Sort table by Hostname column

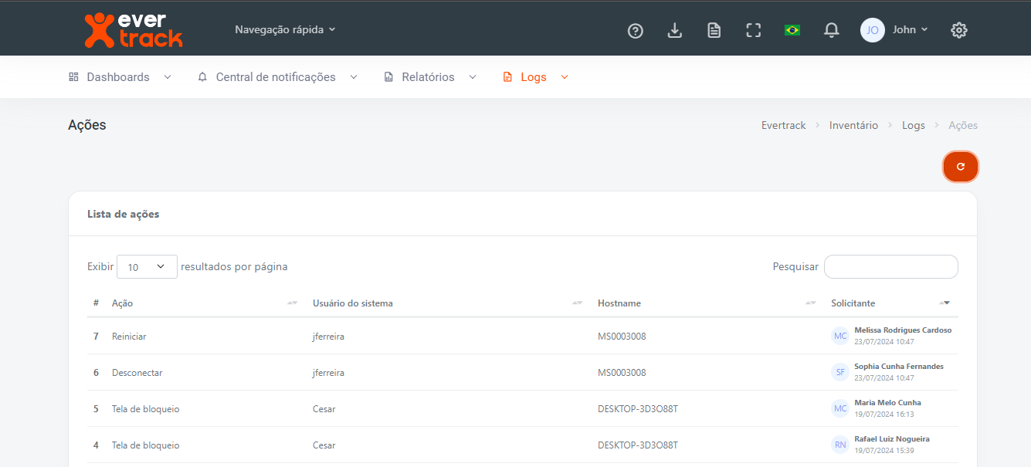(619, 303)
